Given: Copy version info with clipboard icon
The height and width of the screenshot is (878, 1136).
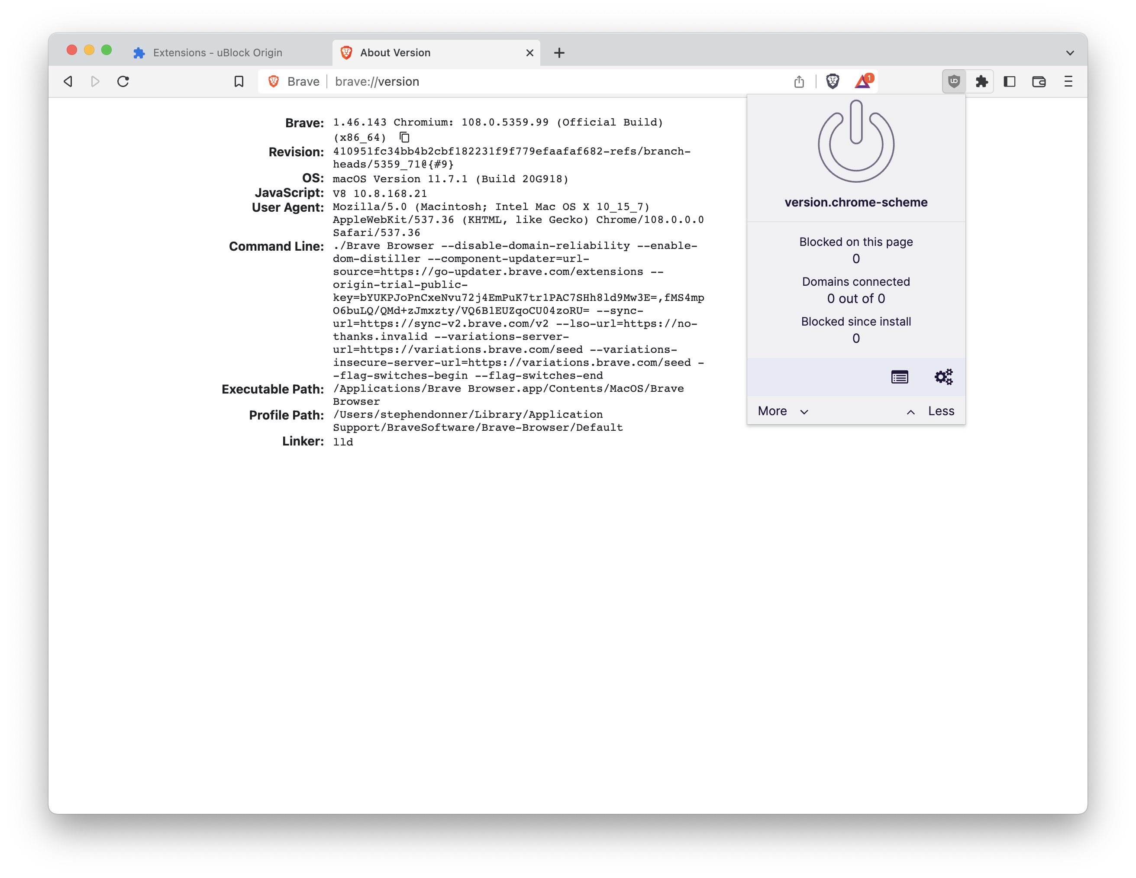Looking at the screenshot, I should [x=404, y=137].
